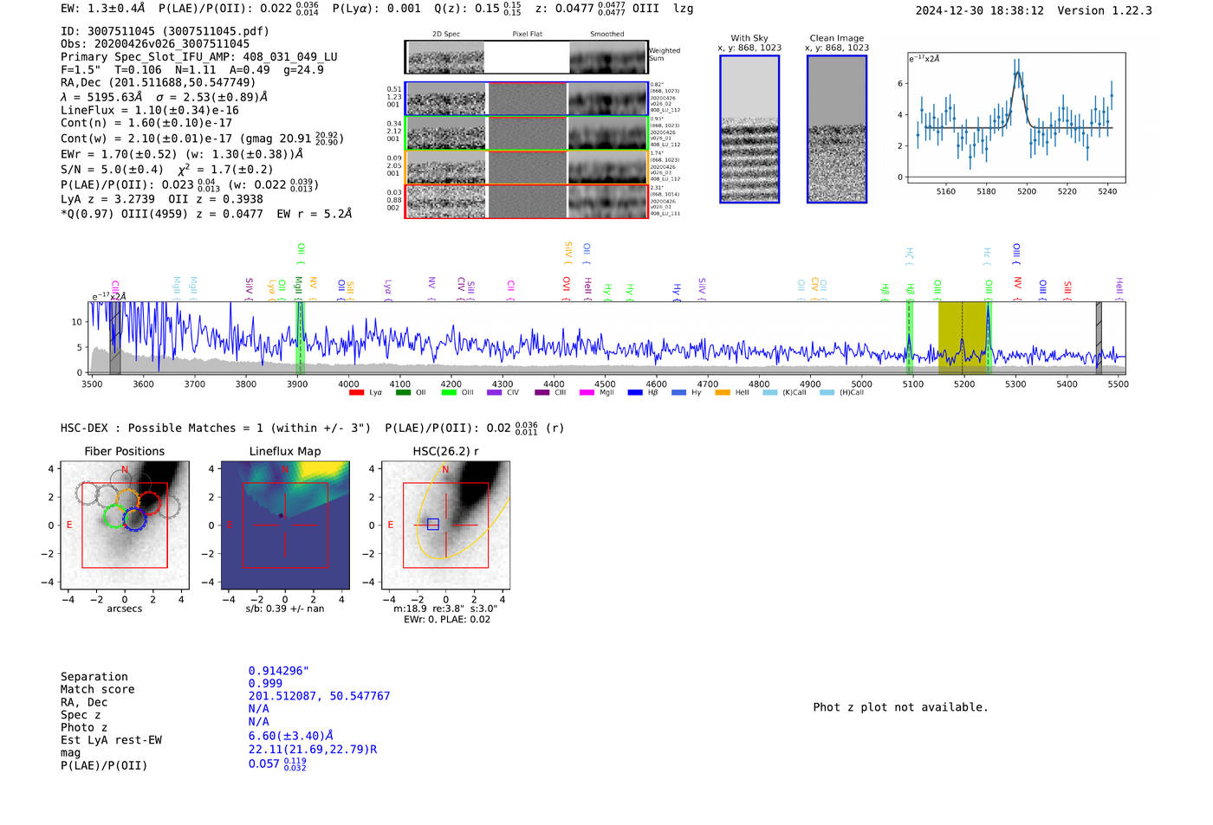Select the orange-bordered fiber spectrum row
Viewport: 1213px width, 825px height.
[527, 167]
